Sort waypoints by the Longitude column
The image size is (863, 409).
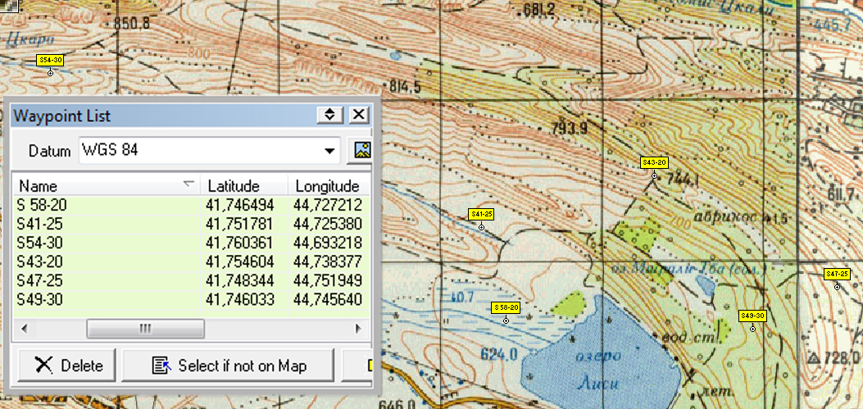click(x=329, y=185)
